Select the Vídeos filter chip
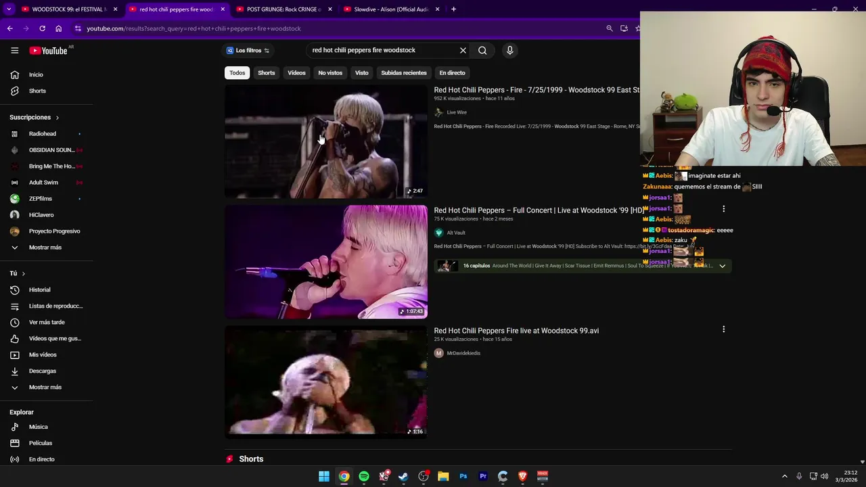Viewport: 866px width, 487px height. (296, 72)
